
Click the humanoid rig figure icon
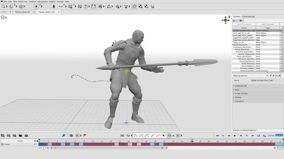[54, 7]
